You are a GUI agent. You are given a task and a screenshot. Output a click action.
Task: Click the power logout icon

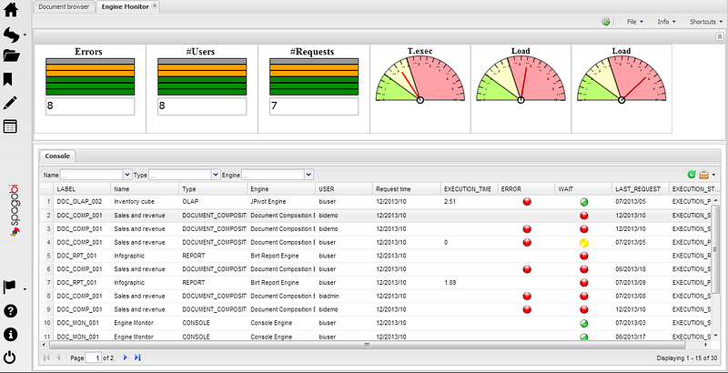10,358
